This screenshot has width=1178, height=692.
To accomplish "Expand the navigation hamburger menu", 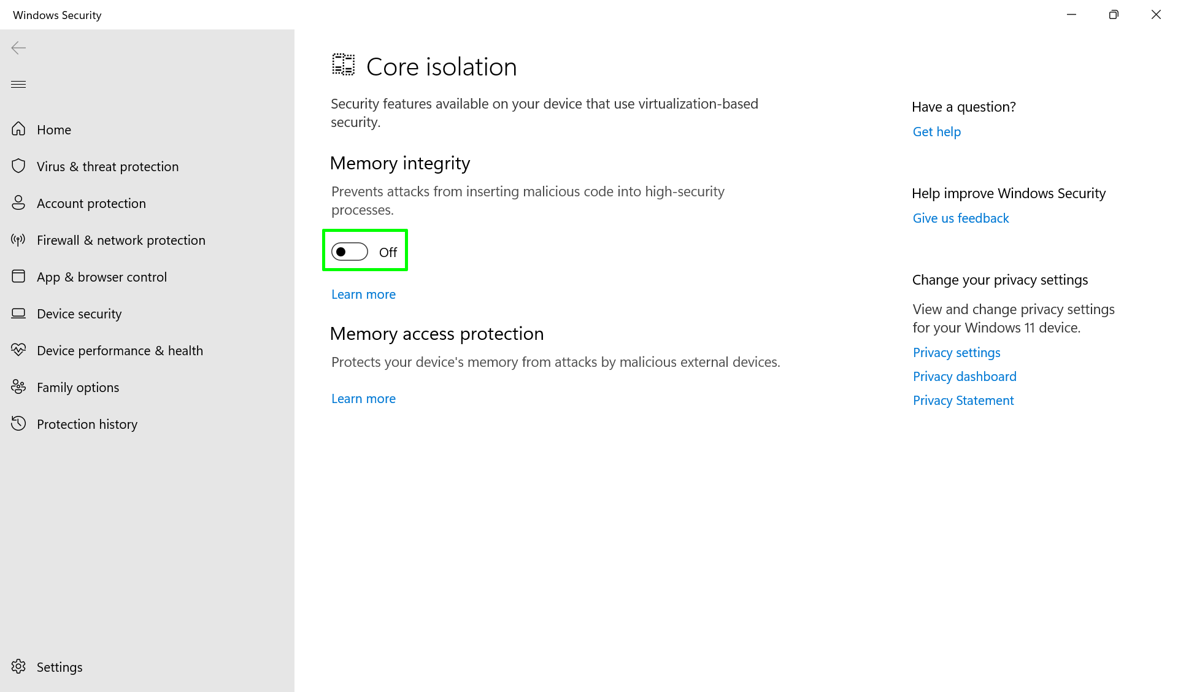I will (18, 83).
